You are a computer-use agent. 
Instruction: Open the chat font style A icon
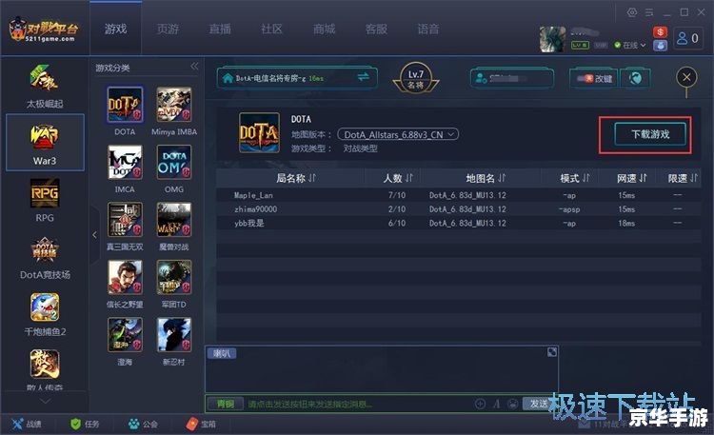(x=496, y=404)
